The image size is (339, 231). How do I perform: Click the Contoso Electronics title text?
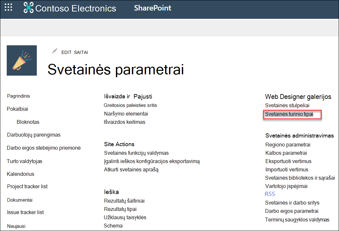click(76, 8)
